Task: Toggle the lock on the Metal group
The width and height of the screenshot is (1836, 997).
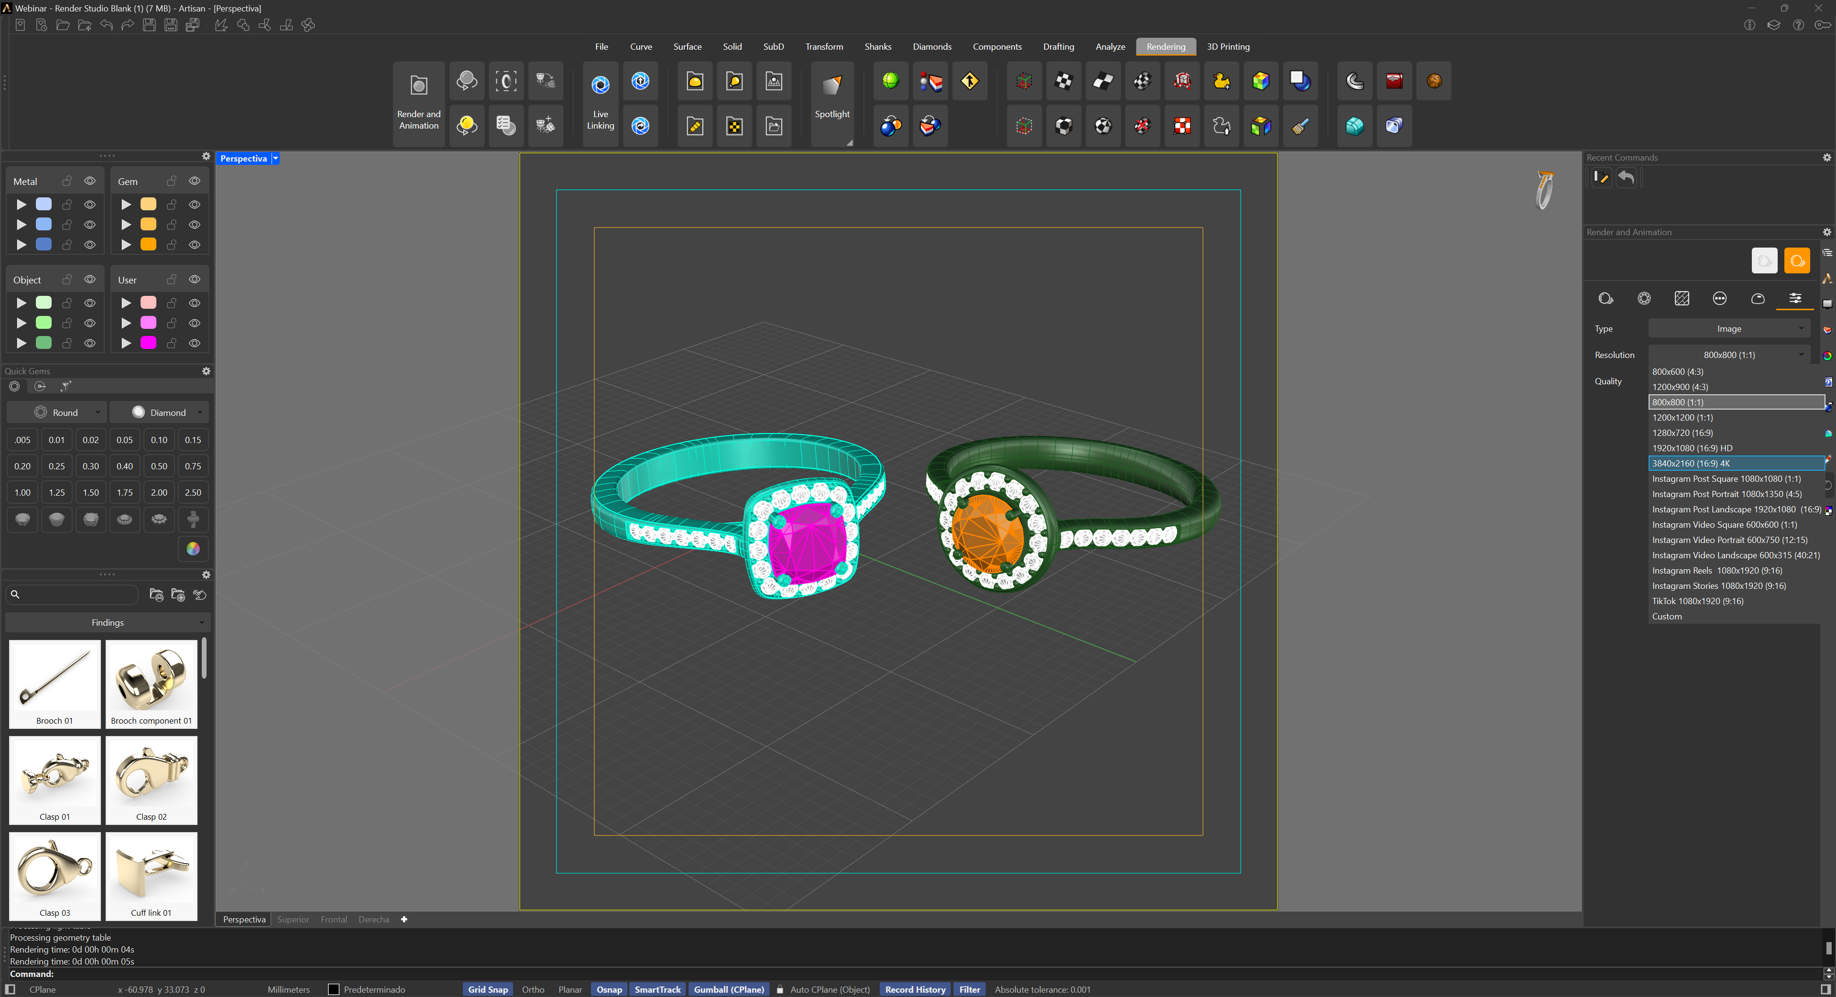Action: point(67,181)
